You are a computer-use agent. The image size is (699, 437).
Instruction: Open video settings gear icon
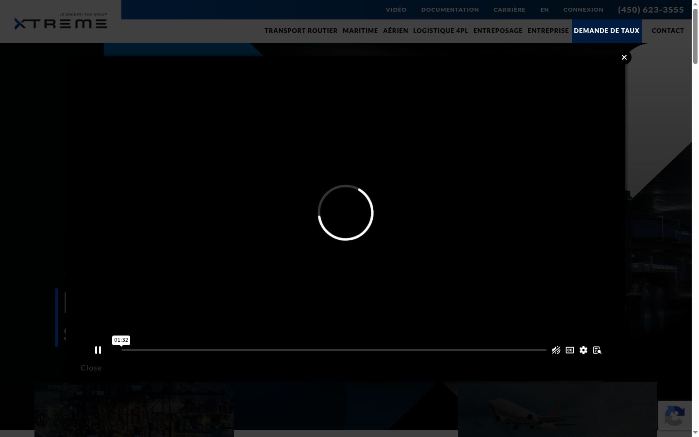pos(583,350)
